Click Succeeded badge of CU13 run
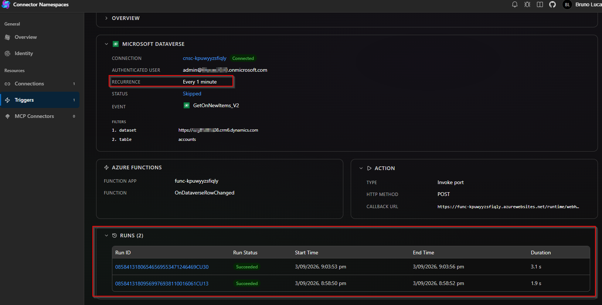This screenshot has height=305, width=602. click(x=247, y=284)
